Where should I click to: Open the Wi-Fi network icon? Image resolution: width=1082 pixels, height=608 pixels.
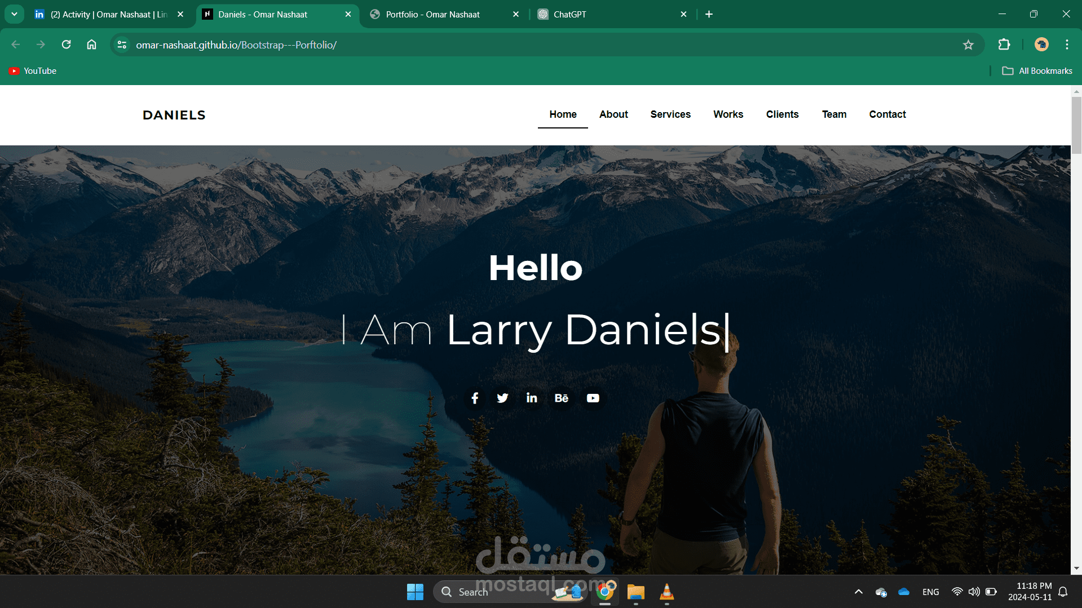click(x=957, y=592)
